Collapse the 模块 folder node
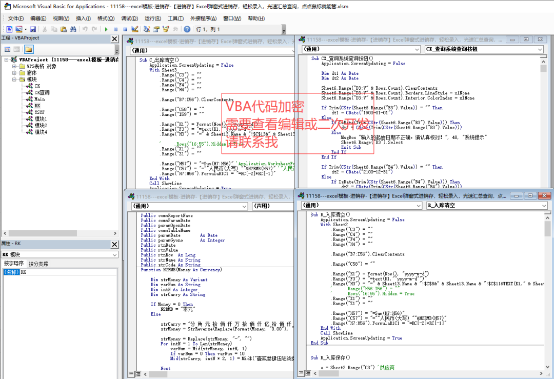Image resolution: width=554 pixels, height=379 pixels. coord(14,79)
